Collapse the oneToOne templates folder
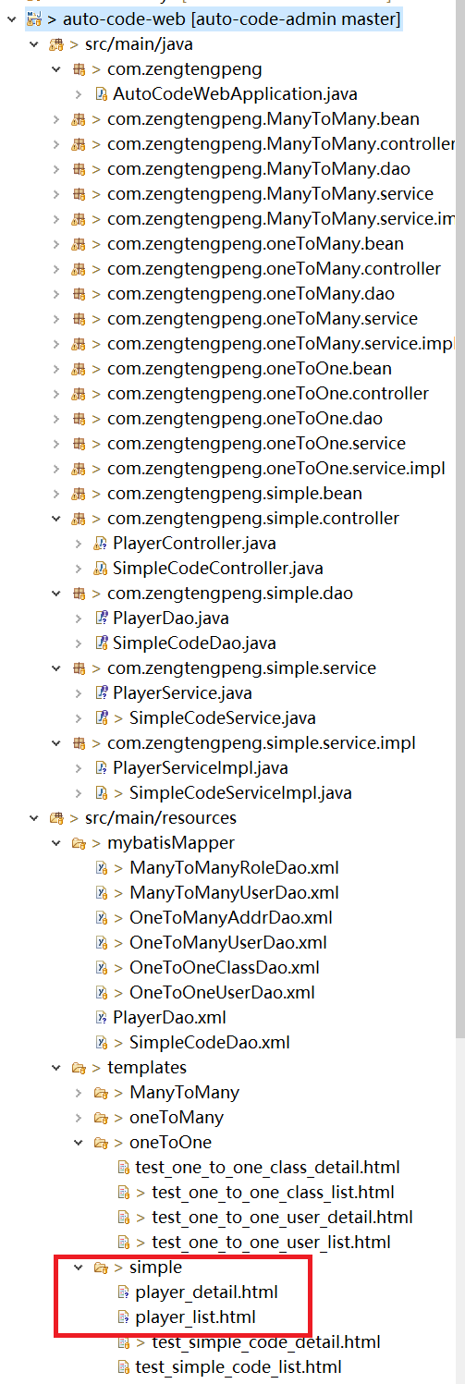465x1384 pixels. point(79,1143)
